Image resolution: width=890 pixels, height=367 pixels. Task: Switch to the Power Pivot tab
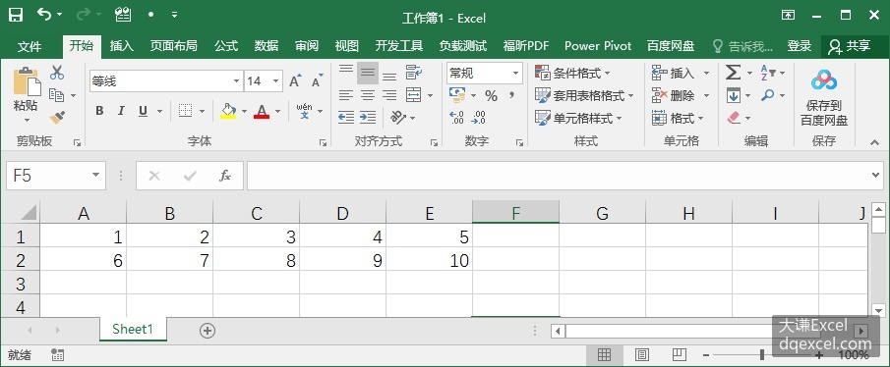(598, 46)
